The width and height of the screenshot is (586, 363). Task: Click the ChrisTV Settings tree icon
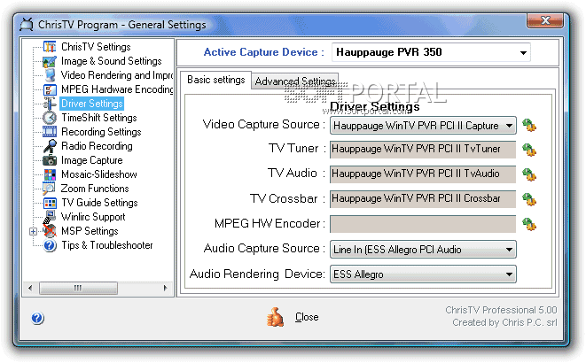(x=50, y=47)
